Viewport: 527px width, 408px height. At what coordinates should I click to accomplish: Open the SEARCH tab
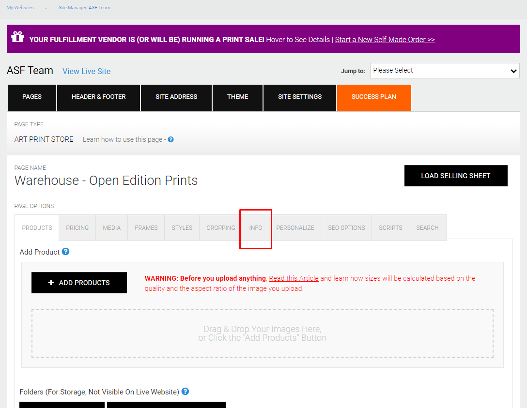pyautogui.click(x=428, y=227)
